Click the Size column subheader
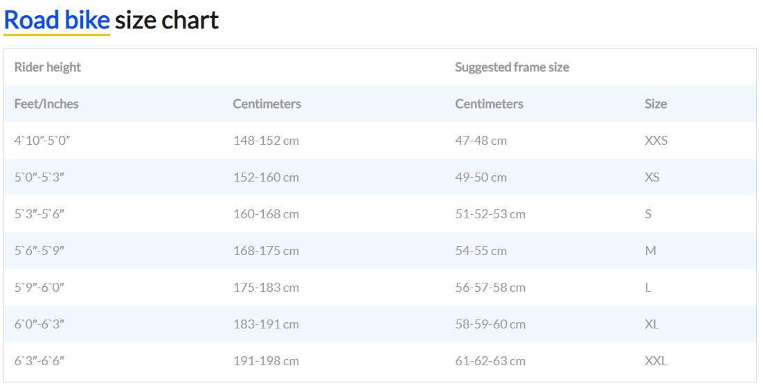This screenshot has width=763, height=386. tap(655, 104)
